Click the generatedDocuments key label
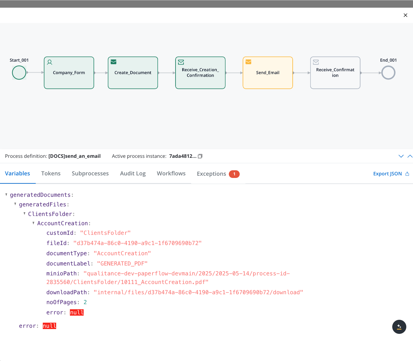This screenshot has height=361, width=413. (x=40, y=195)
